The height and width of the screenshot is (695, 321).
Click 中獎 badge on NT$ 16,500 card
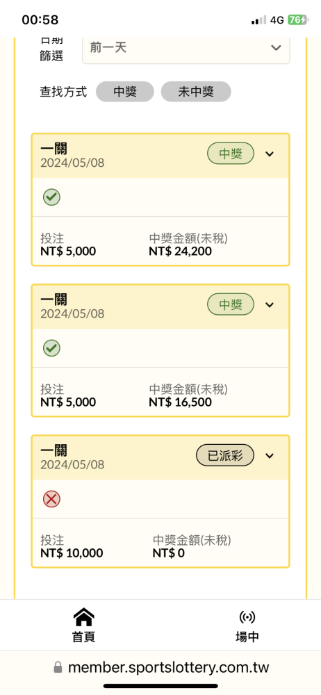231,304
